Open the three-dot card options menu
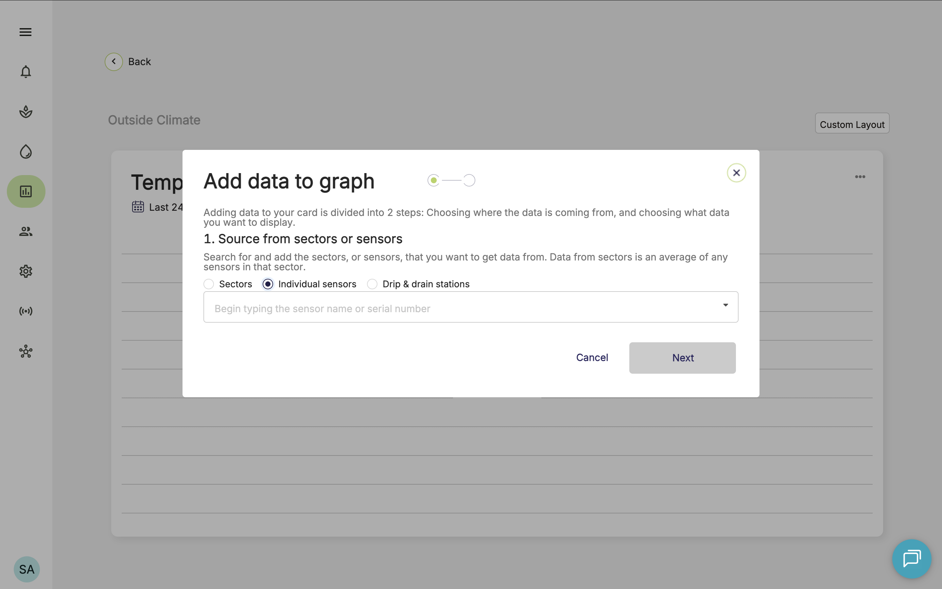 click(x=860, y=177)
